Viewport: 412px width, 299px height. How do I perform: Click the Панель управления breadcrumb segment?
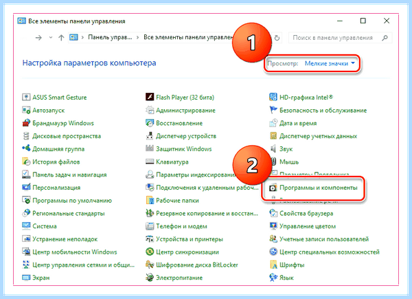tap(110, 37)
